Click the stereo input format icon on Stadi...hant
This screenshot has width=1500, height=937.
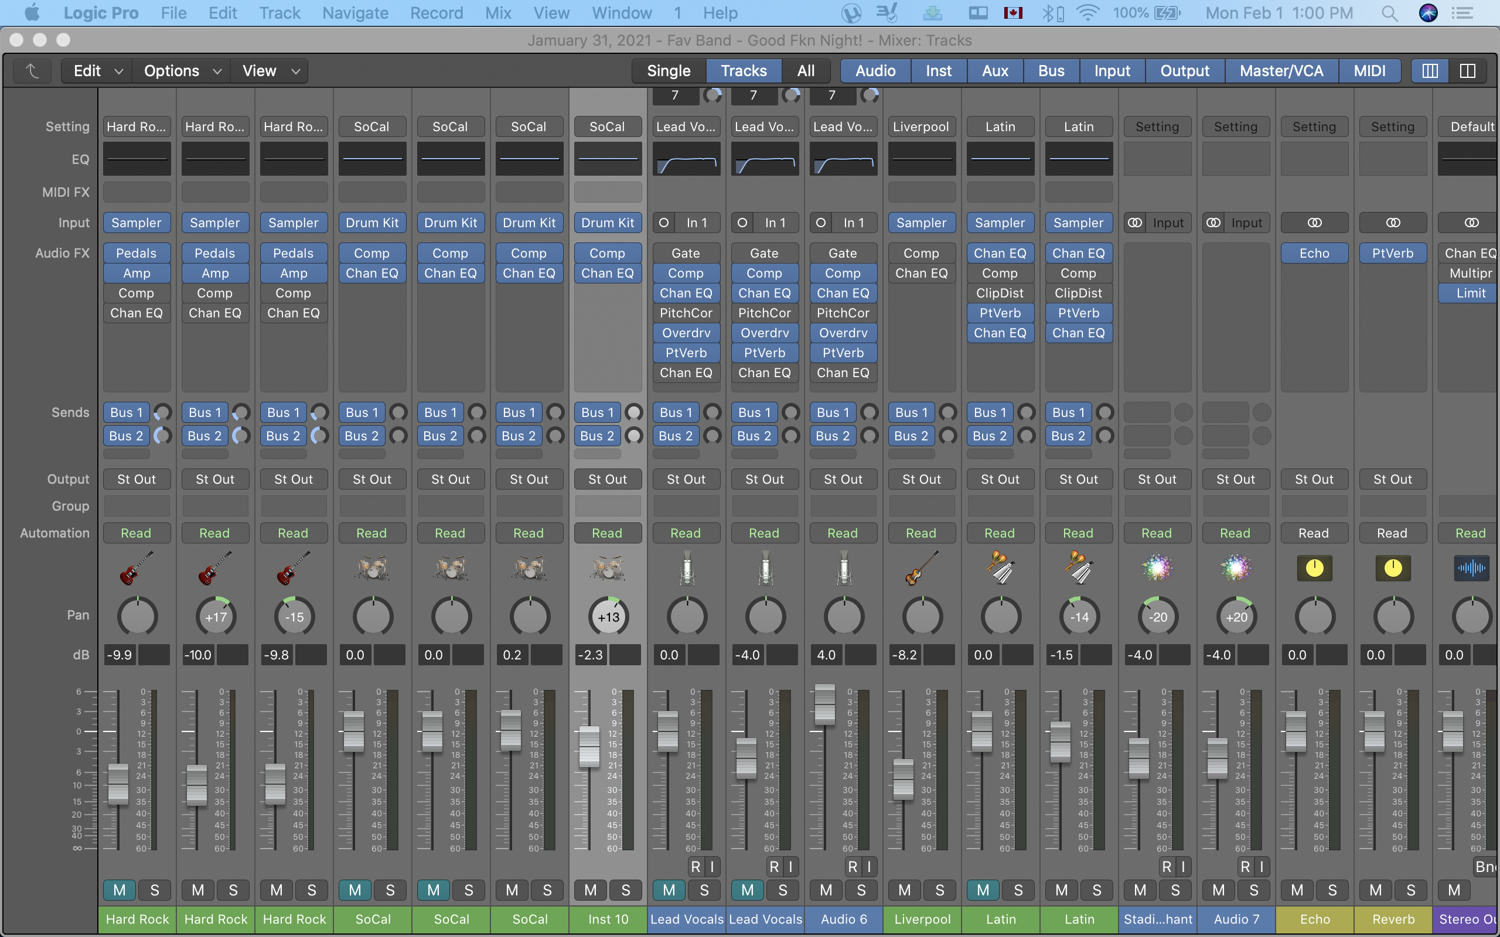click(1135, 223)
